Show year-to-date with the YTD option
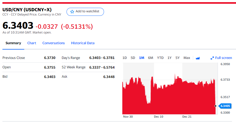This screenshot has width=236, height=123. click(160, 58)
